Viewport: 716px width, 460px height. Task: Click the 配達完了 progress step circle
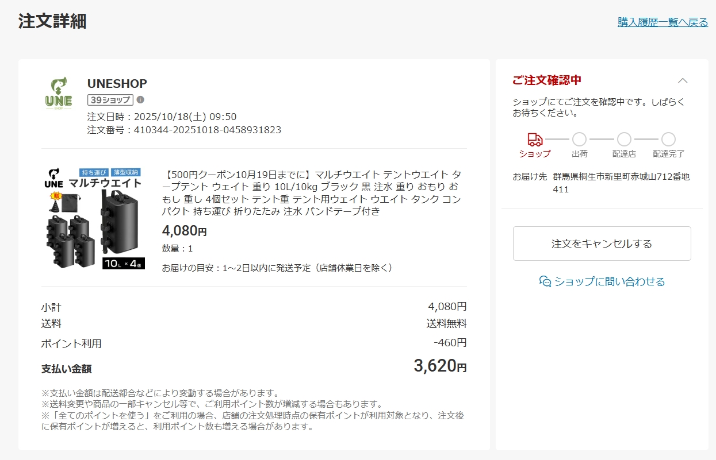[668, 140]
